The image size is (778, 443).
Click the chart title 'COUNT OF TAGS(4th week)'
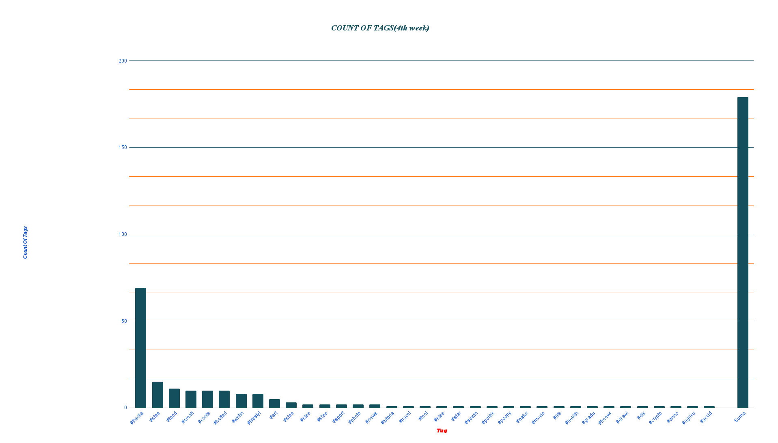pyautogui.click(x=380, y=28)
